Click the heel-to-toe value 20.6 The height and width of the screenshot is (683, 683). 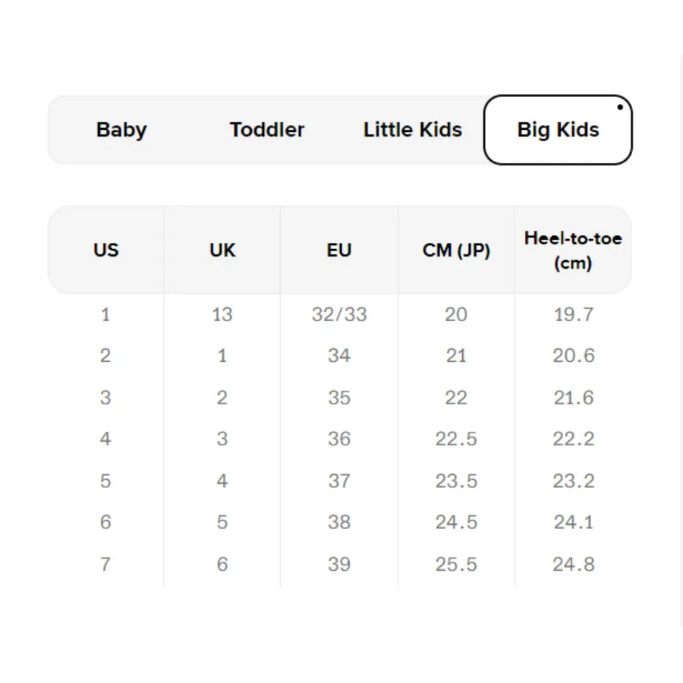573,355
